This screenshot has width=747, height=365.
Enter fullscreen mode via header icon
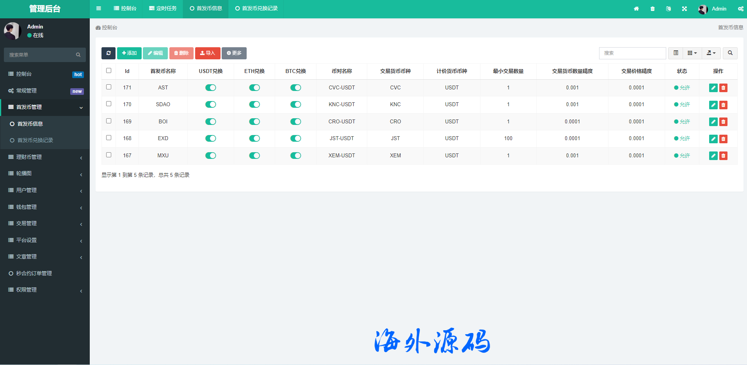pyautogui.click(x=685, y=9)
